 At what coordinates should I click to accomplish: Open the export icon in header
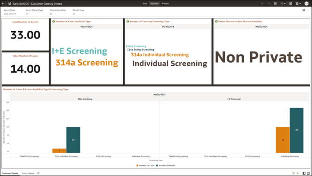(290, 3)
